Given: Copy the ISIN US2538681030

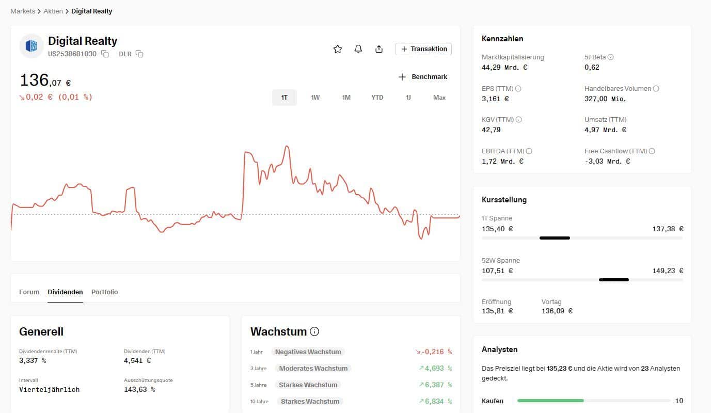Looking at the screenshot, I should (x=105, y=54).
